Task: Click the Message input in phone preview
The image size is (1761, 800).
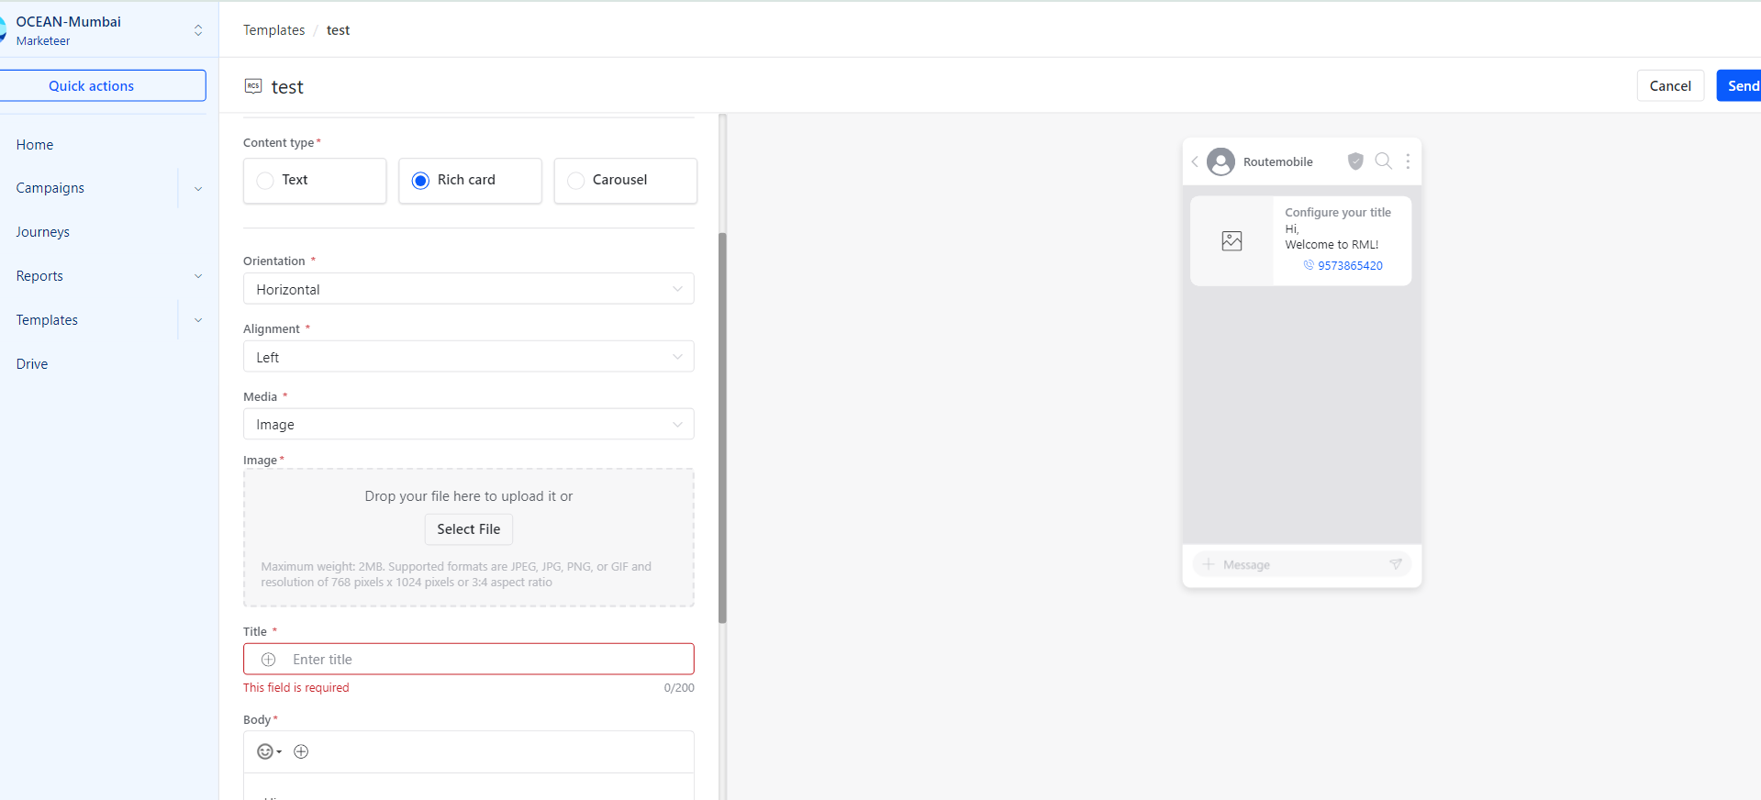Action: [x=1301, y=564]
